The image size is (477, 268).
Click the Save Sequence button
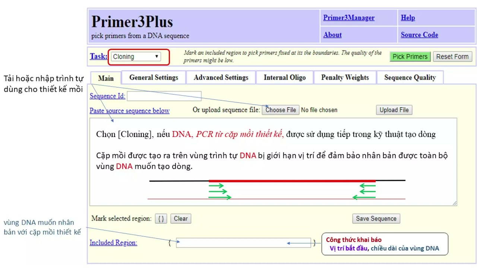[376, 218]
